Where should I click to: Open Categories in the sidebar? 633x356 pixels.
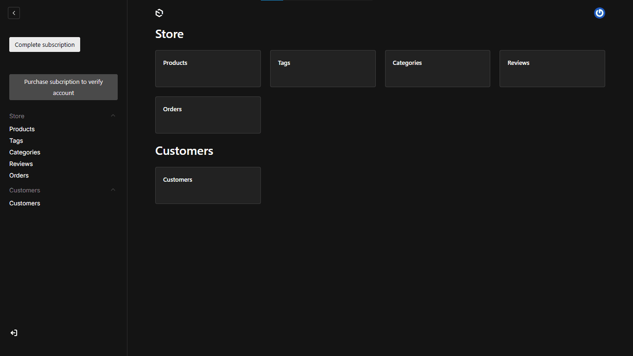coord(25,152)
